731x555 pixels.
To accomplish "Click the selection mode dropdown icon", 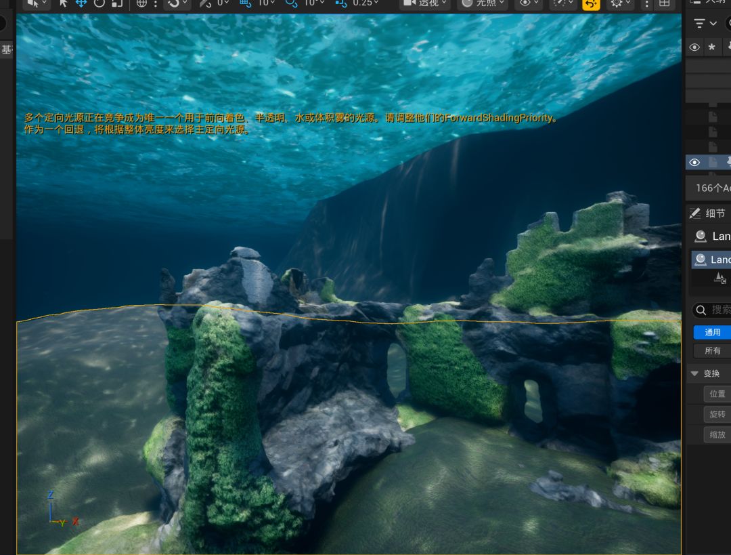I will click(x=37, y=3).
